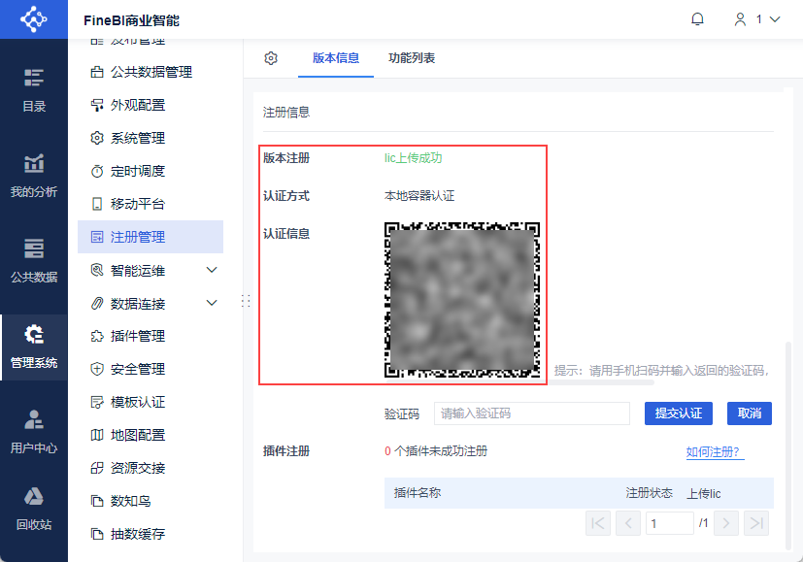Image resolution: width=803 pixels, height=562 pixels.
Task: Click the 抽数缓存 icon
Action: 97,534
